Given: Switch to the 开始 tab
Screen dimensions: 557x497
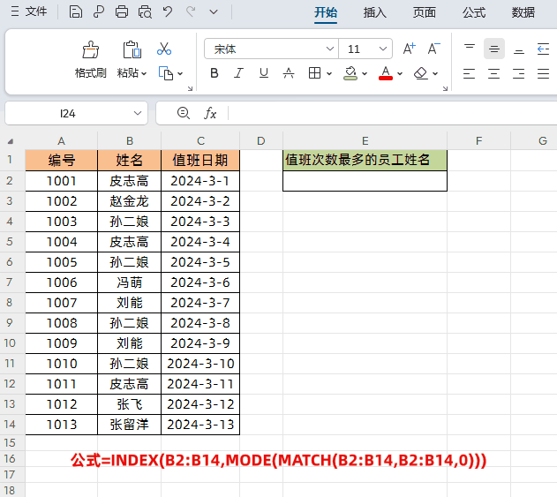Looking at the screenshot, I should coord(326,12).
